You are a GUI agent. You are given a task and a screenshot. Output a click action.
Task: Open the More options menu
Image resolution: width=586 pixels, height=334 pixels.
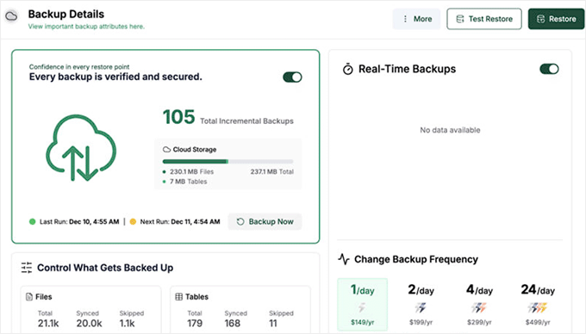tap(416, 19)
